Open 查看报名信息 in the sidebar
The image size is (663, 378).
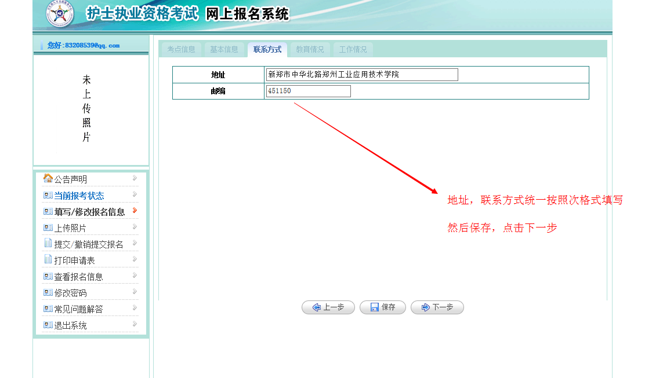pos(78,277)
